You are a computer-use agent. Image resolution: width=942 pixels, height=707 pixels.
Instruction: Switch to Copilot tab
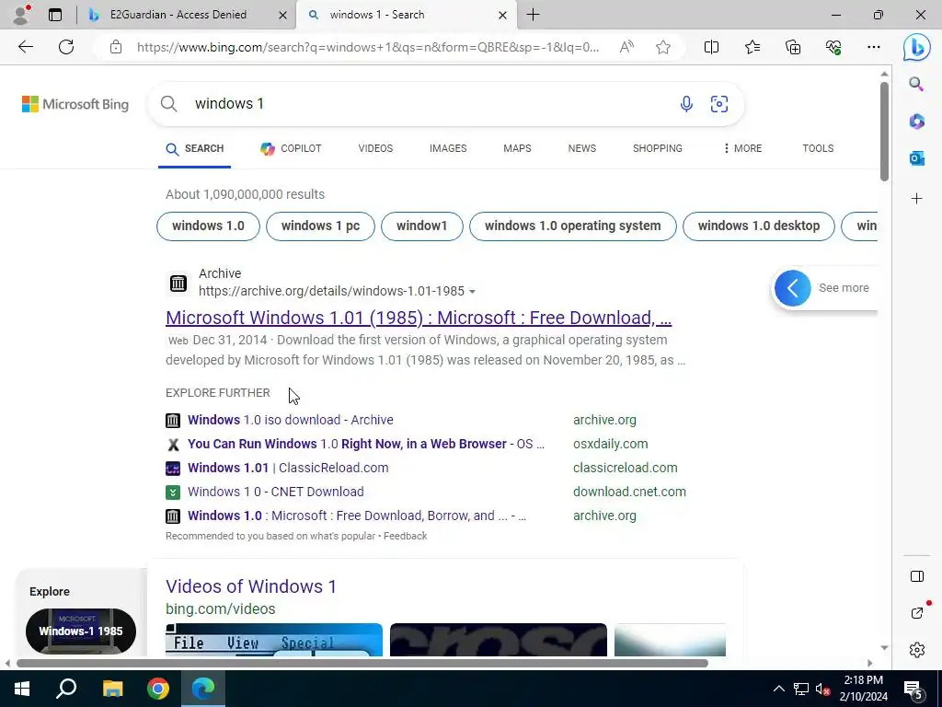[291, 148]
